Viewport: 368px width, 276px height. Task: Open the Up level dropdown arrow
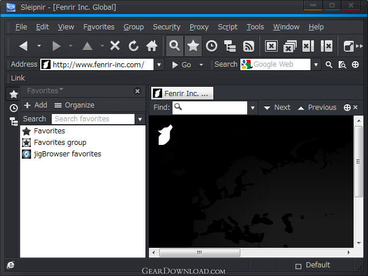[102, 46]
